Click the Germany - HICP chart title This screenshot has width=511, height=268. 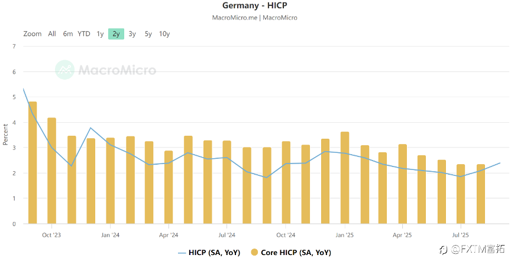point(254,6)
